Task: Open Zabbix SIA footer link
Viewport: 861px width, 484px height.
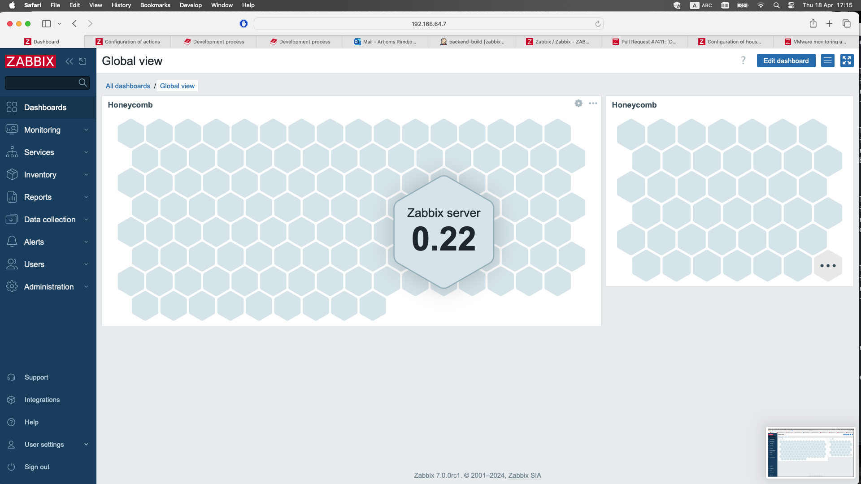Action: coord(525,475)
